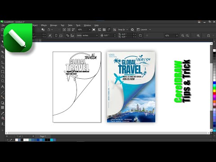The width and height of the screenshot is (216, 162).
Task: Click the Undo arrow icon
Action: [x=49, y=30]
